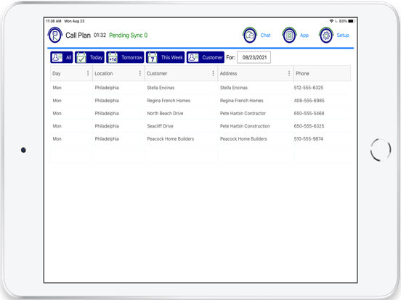This screenshot has height=300, width=401.
Task: Filter call plan by Customer
Action: pyautogui.click(x=206, y=57)
